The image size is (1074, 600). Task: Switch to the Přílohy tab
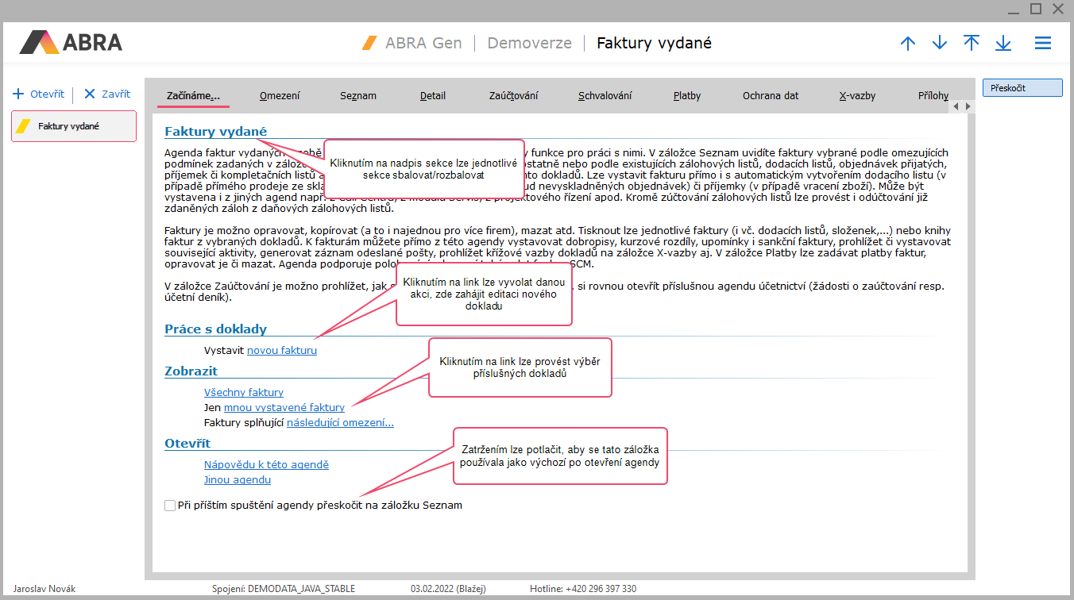933,95
